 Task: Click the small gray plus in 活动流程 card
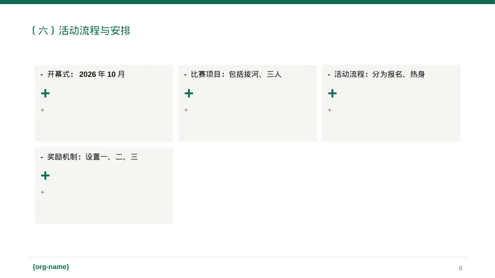pos(329,110)
